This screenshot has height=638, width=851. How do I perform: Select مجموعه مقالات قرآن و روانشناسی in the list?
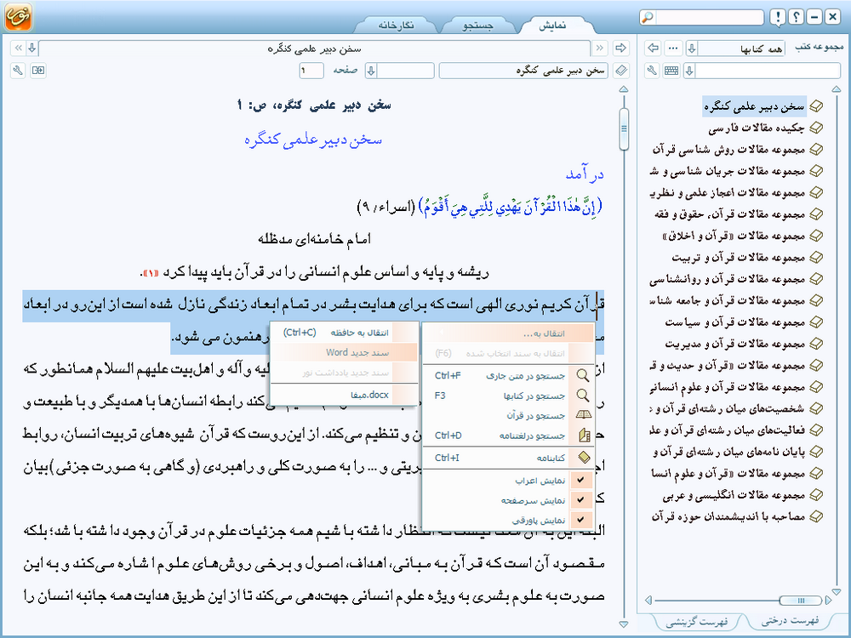tap(728, 279)
